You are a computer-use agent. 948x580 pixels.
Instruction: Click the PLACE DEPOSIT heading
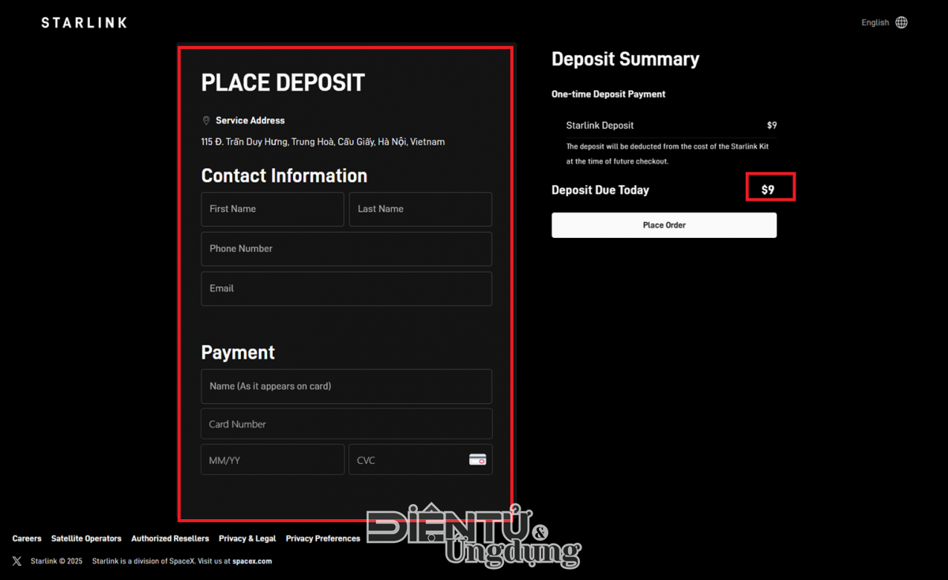point(283,83)
